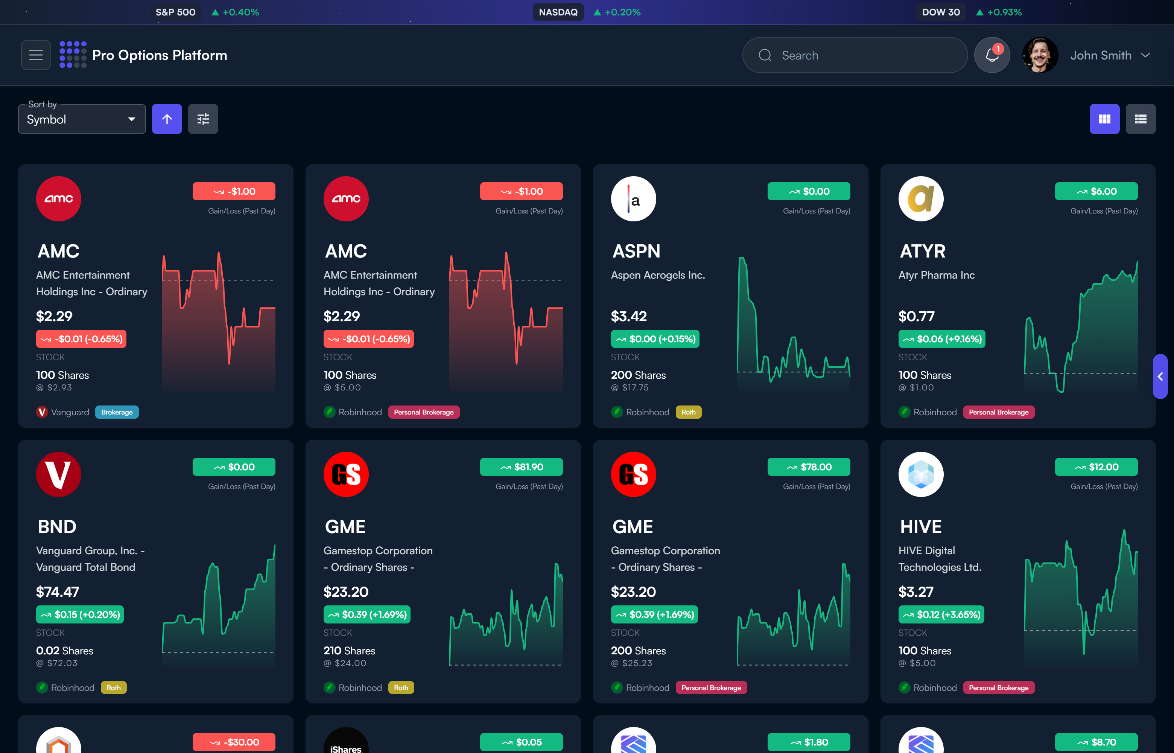1174x753 pixels.
Task: Click the search magnifier icon
Action: 766,55
